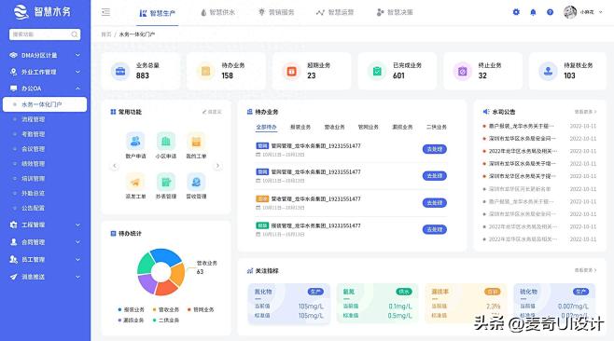The height and width of the screenshot is (341, 614).
Task: Switch to the 营销服务 top tab
Action: [x=276, y=12]
